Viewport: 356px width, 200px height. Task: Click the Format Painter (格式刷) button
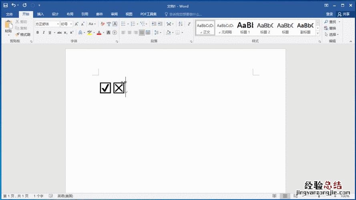coord(22,34)
